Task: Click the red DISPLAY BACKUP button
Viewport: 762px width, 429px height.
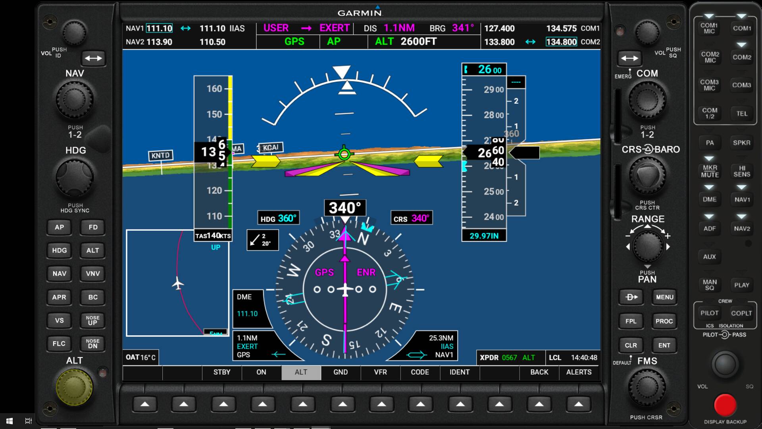Action: (x=725, y=405)
